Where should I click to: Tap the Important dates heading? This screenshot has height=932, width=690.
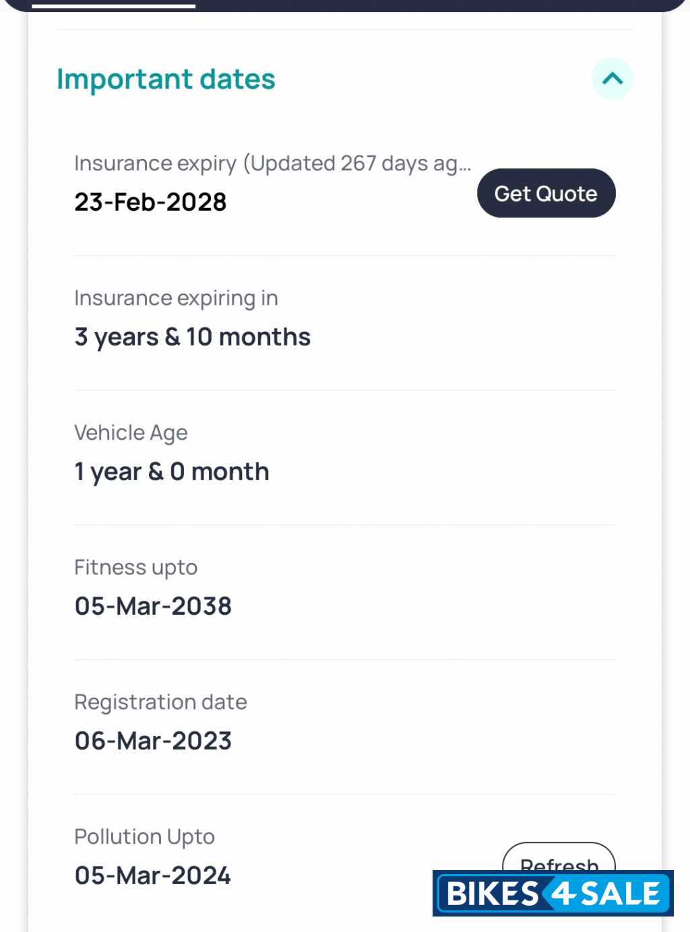click(x=166, y=79)
